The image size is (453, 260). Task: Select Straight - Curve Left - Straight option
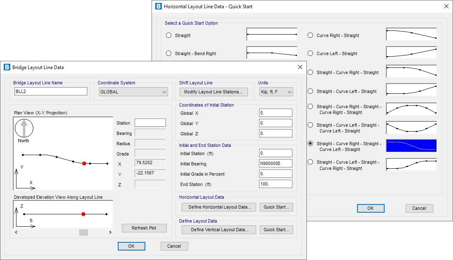pyautogui.click(x=311, y=91)
